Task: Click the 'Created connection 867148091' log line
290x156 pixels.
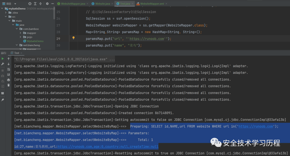Action: click(x=94, y=113)
